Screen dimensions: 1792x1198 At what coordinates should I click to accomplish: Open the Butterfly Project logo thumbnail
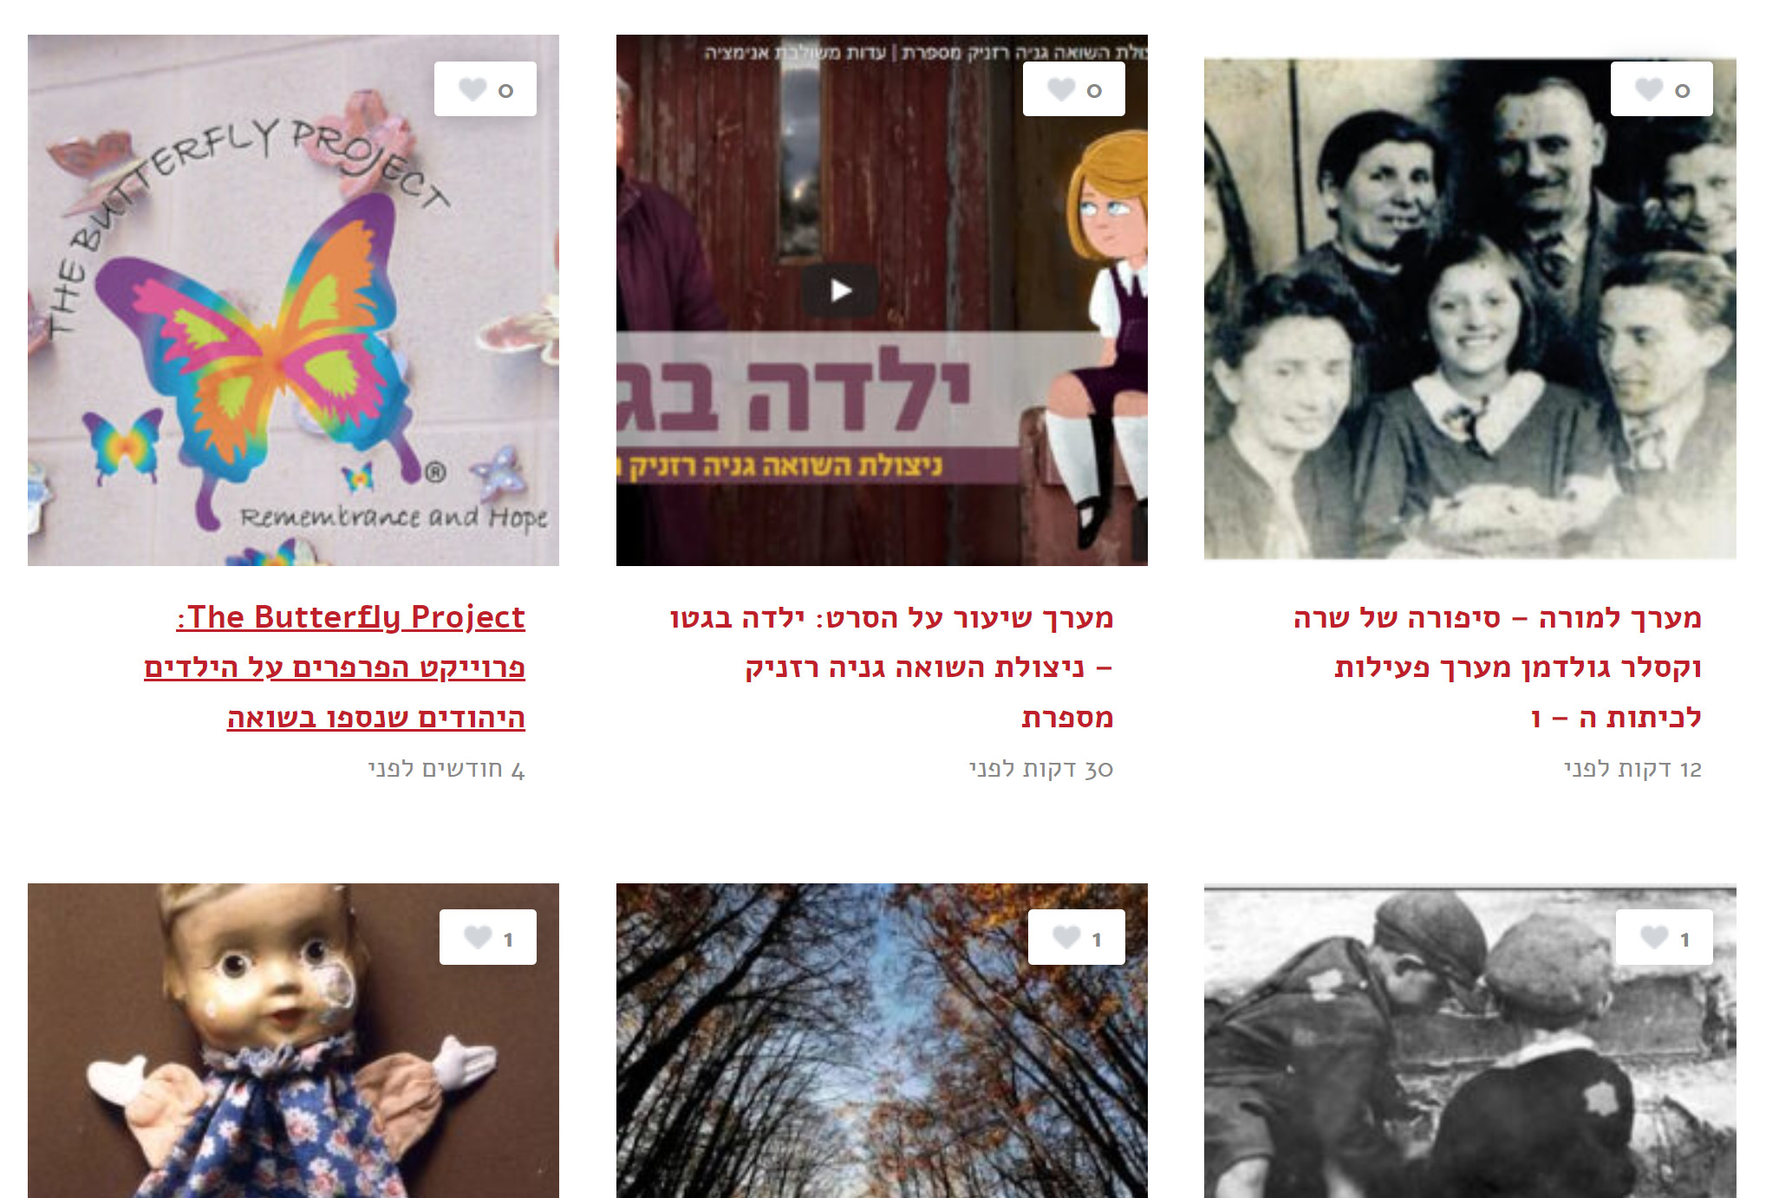point(293,300)
